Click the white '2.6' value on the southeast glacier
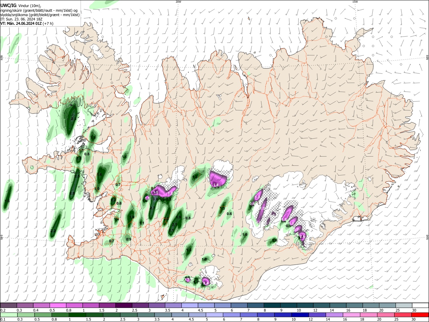This screenshot has width=429, height=322. (x=302, y=237)
